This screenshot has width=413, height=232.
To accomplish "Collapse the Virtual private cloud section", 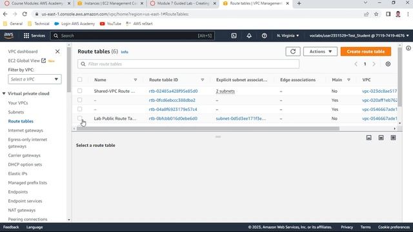I will (x=4, y=93).
